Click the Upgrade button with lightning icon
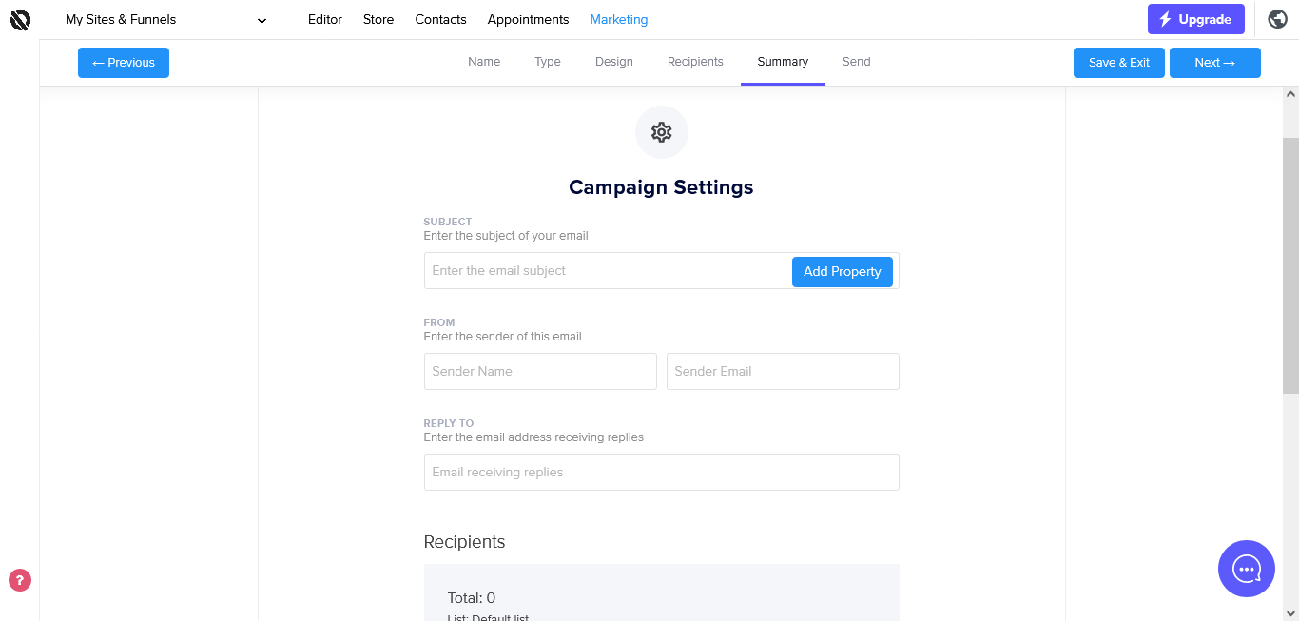Image resolution: width=1299 pixels, height=621 pixels. [1195, 19]
